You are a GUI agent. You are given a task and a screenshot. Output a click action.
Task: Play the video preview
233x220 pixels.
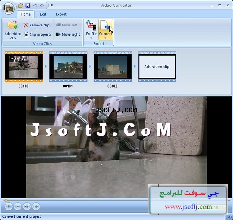point(8,207)
